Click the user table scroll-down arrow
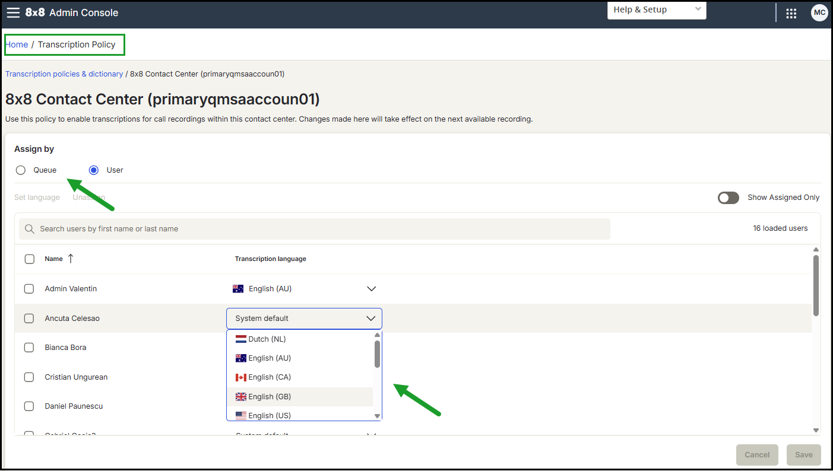 [816, 430]
